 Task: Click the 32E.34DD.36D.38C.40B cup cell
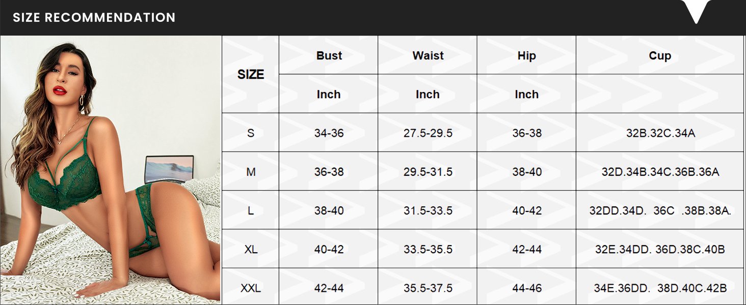point(660,249)
